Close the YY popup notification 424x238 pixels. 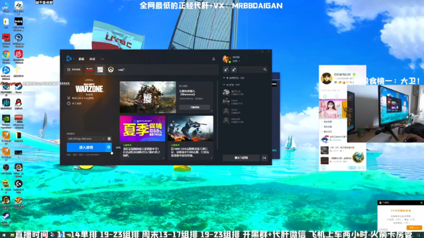tap(421, 203)
